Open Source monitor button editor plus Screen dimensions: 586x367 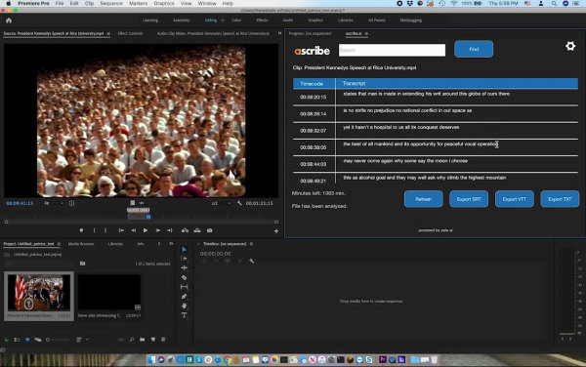click(276, 231)
